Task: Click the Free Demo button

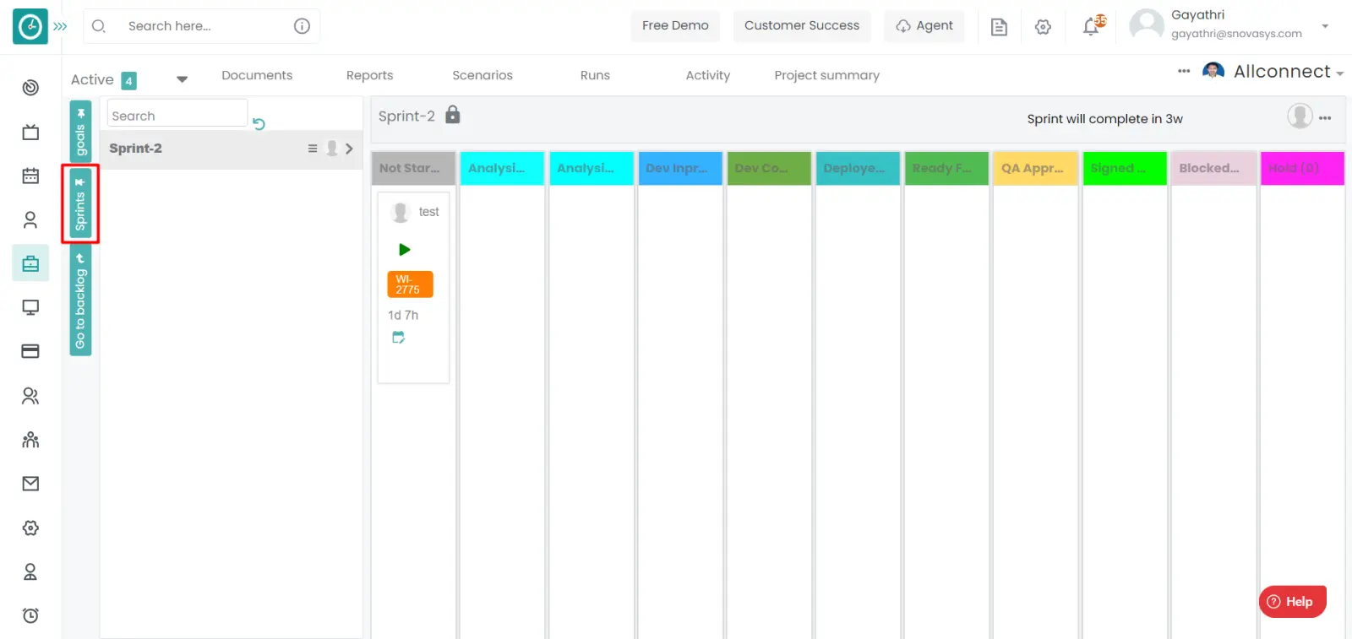Action: (674, 25)
